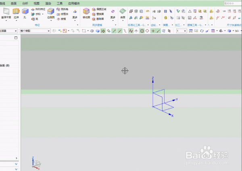Open the 分析 (Analysis) ribbon tab

pyautogui.click(x=25, y=2)
